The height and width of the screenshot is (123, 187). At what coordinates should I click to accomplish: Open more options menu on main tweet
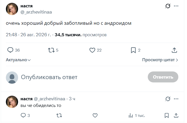[176, 6]
